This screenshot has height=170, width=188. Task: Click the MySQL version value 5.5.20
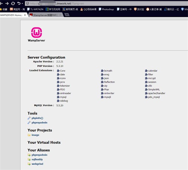60,106
